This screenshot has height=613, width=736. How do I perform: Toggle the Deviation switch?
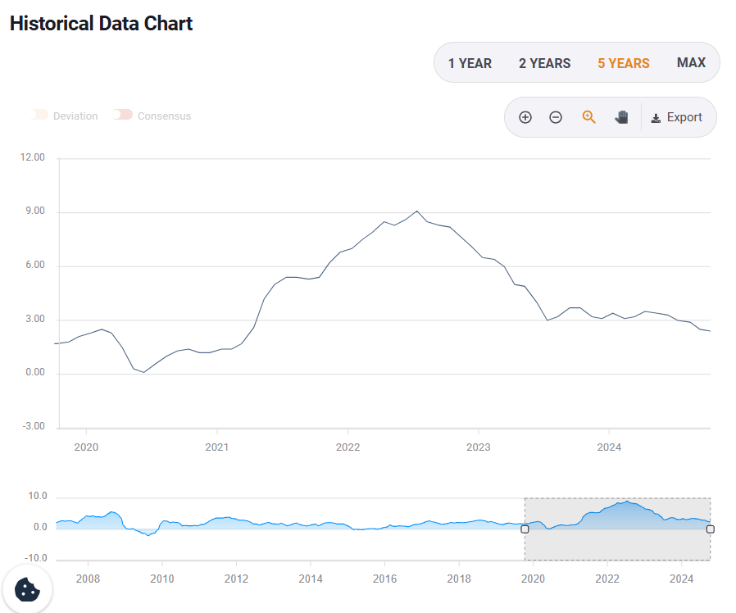click(39, 116)
